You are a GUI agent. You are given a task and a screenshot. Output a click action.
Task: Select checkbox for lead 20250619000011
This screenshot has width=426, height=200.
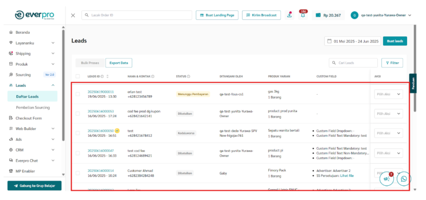click(78, 94)
